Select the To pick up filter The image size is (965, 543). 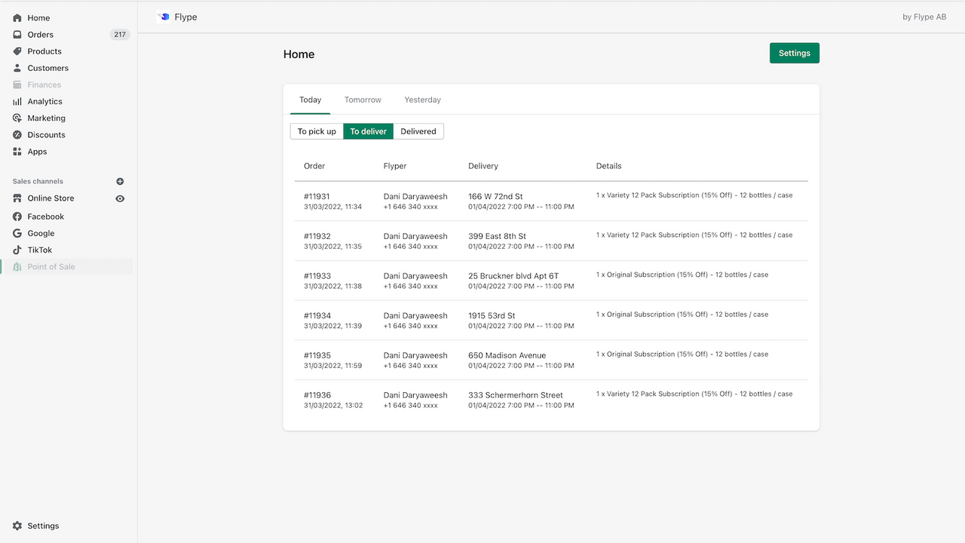coord(317,131)
